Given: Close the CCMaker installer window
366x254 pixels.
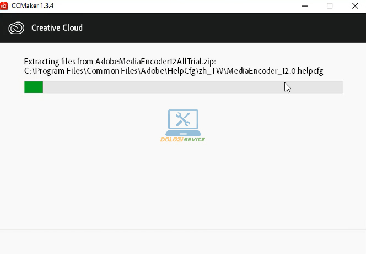Looking at the screenshot, I should 354,5.
